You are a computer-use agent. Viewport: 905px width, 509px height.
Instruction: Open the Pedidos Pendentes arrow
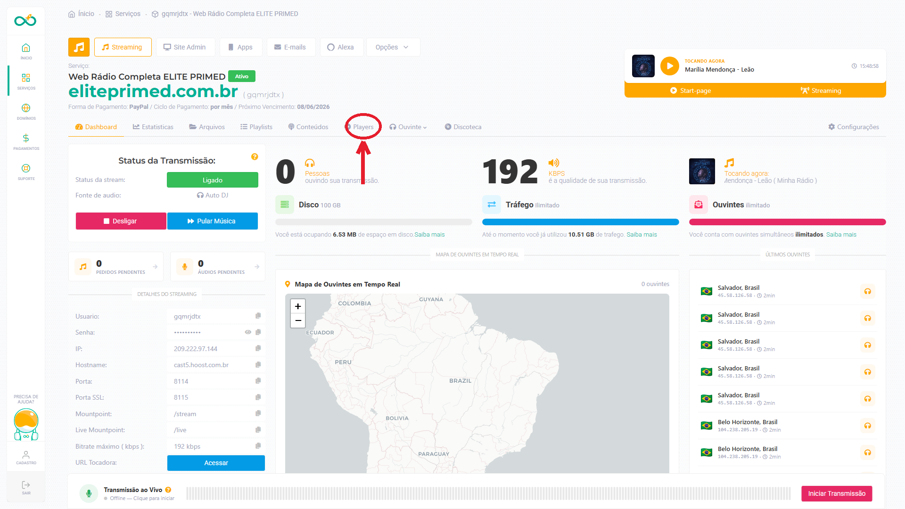pyautogui.click(x=155, y=267)
